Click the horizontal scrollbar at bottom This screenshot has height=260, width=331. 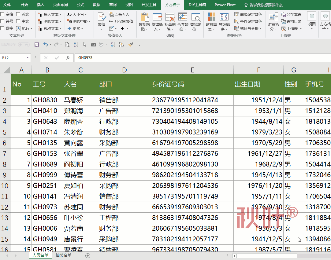pyautogui.click(x=267, y=256)
